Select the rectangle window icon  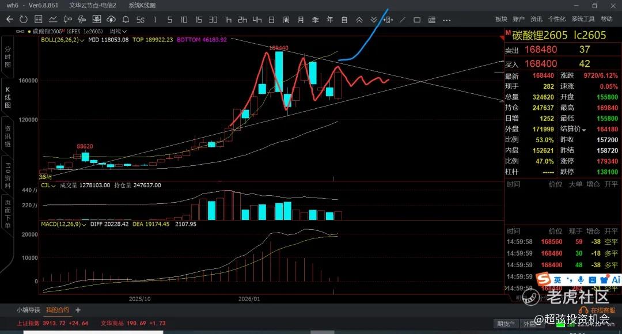[x=417, y=20]
